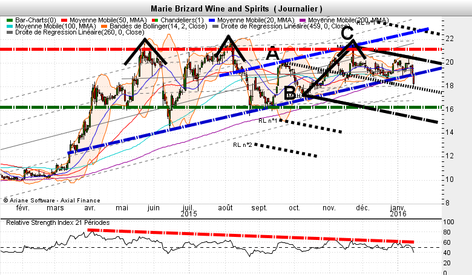Click the '2016' year label under janv.
The image size is (472, 275).
click(398, 214)
